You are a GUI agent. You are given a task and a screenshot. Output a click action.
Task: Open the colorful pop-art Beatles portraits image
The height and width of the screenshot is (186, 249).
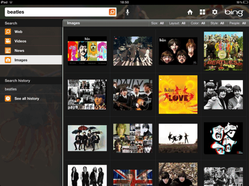pyautogui.click(x=87, y=51)
